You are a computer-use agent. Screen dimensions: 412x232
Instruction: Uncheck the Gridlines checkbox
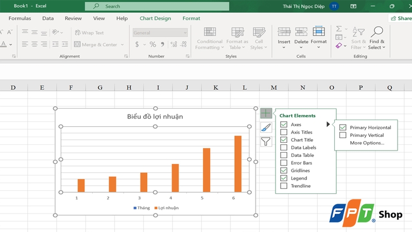284,170
